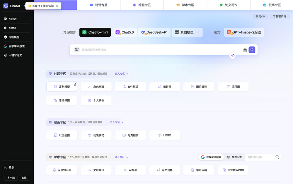The image size is (293, 184).
Task: Select the Chat5.0 model
Action: pos(125,32)
